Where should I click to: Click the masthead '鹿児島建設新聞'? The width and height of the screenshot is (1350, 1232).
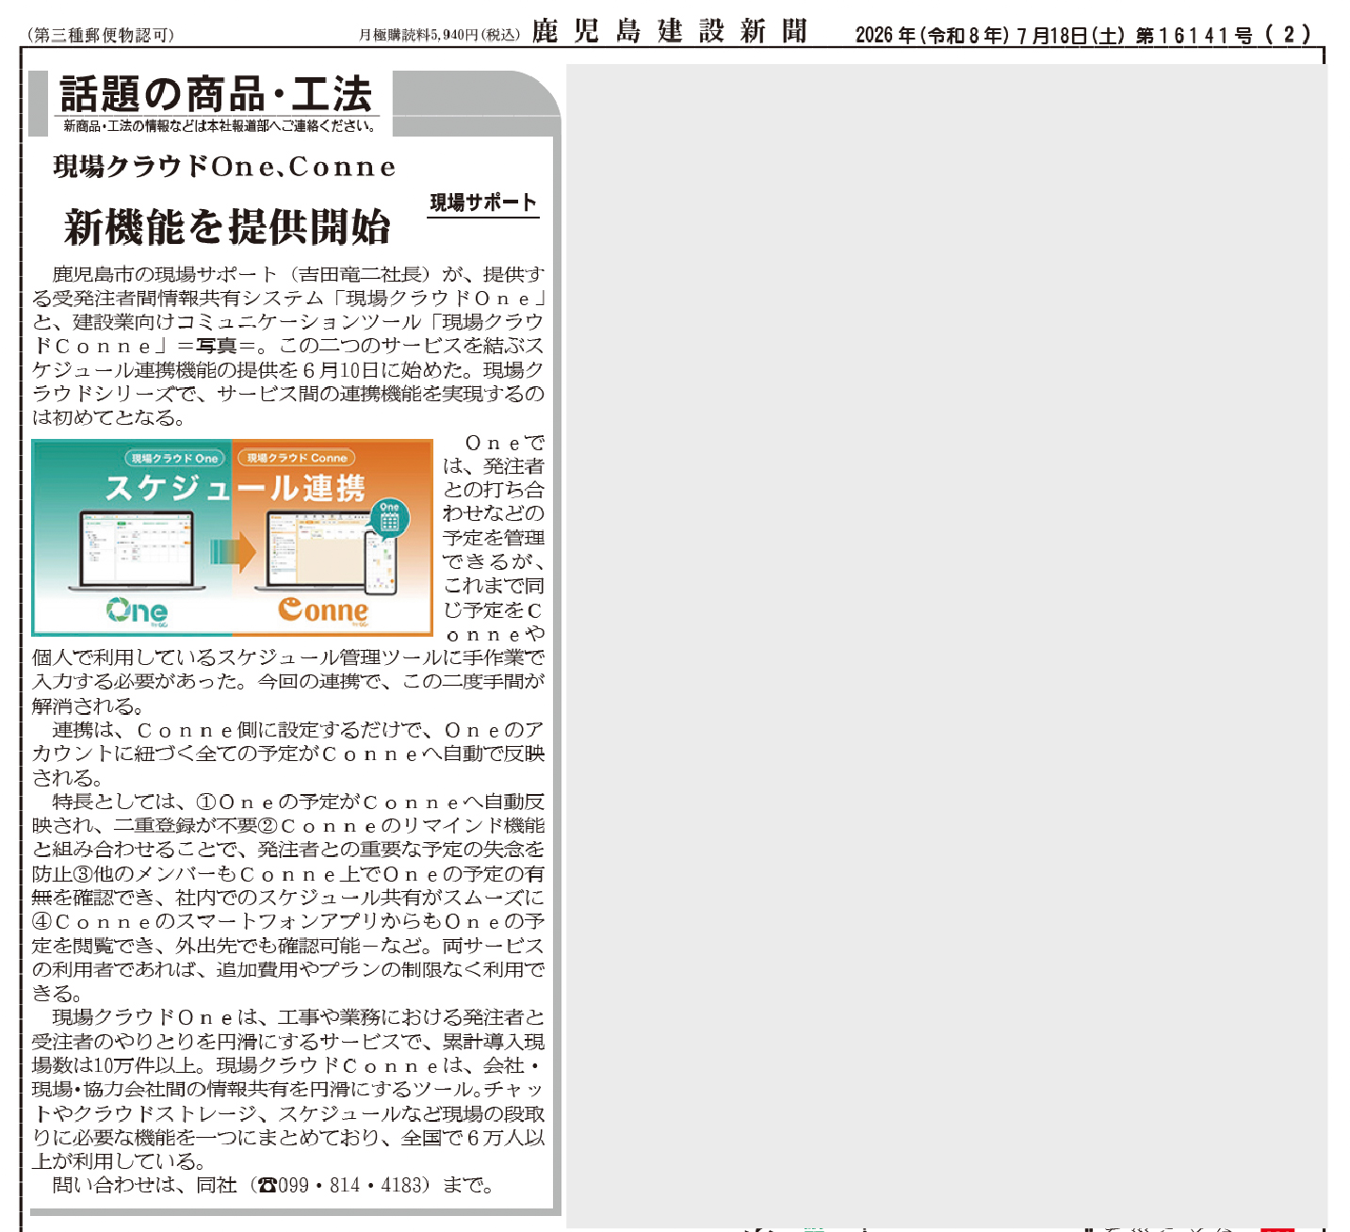click(x=670, y=31)
